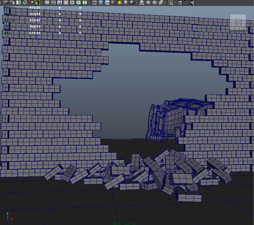This screenshot has width=254, height=225.
Task: Click the dark sphere rendering icon
Action: coord(132,3)
